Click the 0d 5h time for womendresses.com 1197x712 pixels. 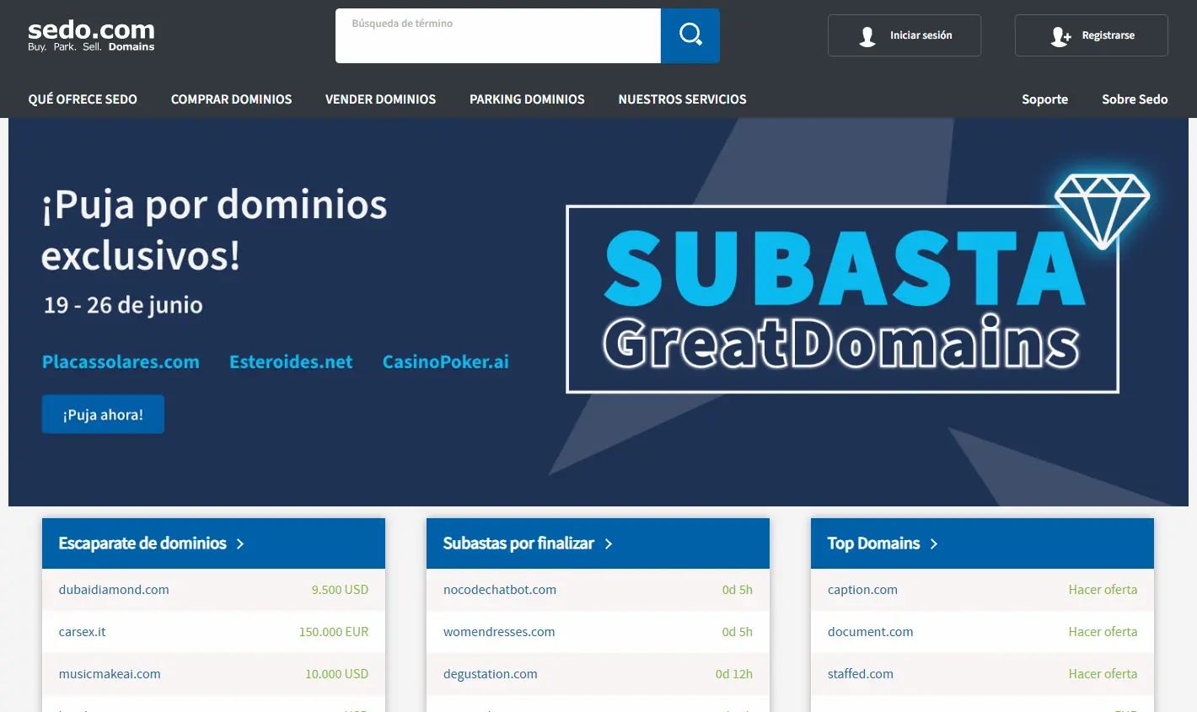[x=738, y=632]
